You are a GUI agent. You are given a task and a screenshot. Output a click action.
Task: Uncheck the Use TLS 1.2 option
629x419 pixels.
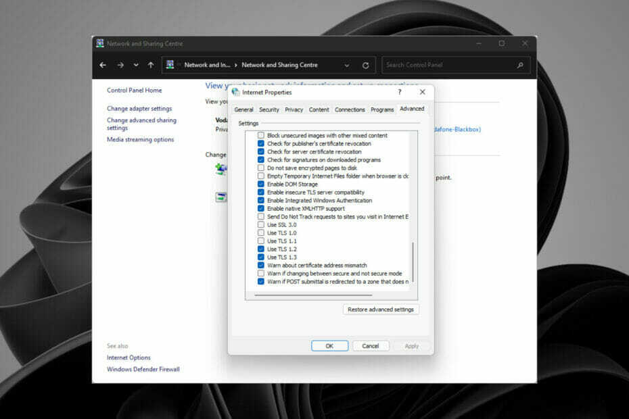[261, 249]
